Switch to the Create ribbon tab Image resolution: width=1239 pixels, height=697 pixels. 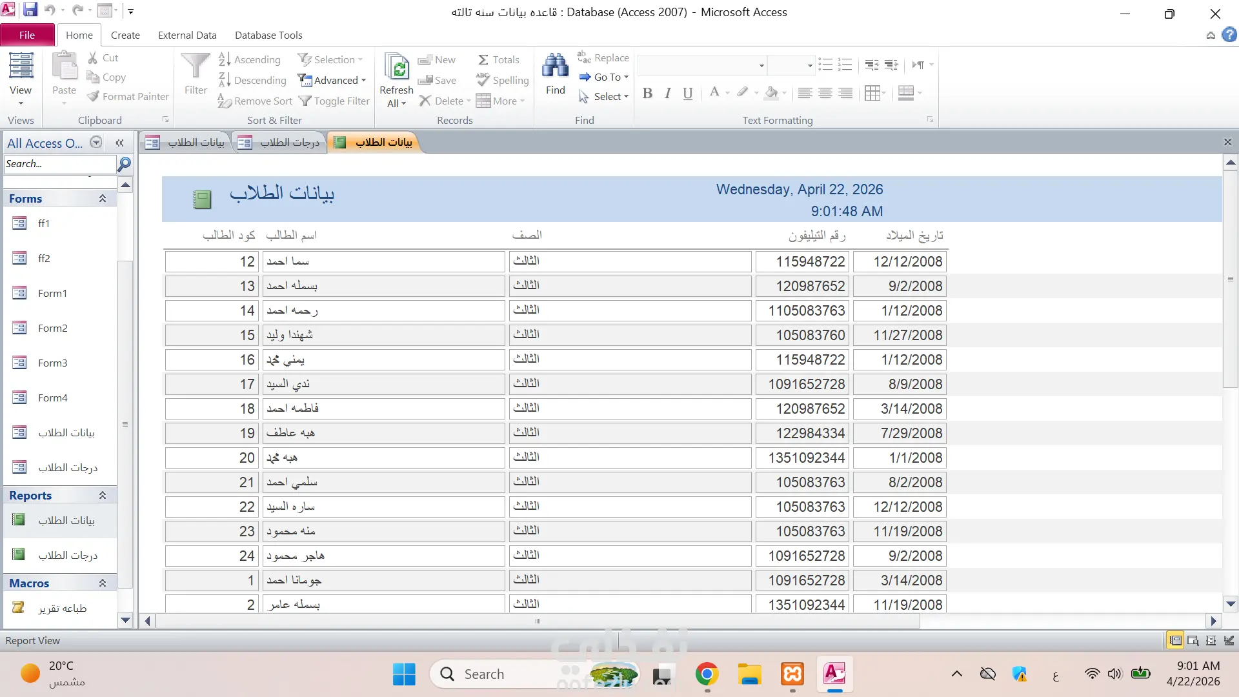[125, 35]
